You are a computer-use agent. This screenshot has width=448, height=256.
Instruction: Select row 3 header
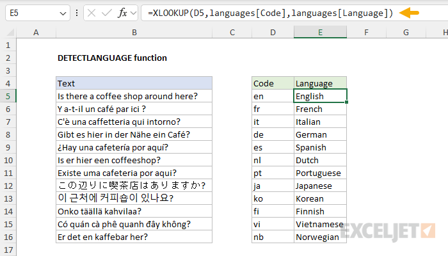(8, 70)
